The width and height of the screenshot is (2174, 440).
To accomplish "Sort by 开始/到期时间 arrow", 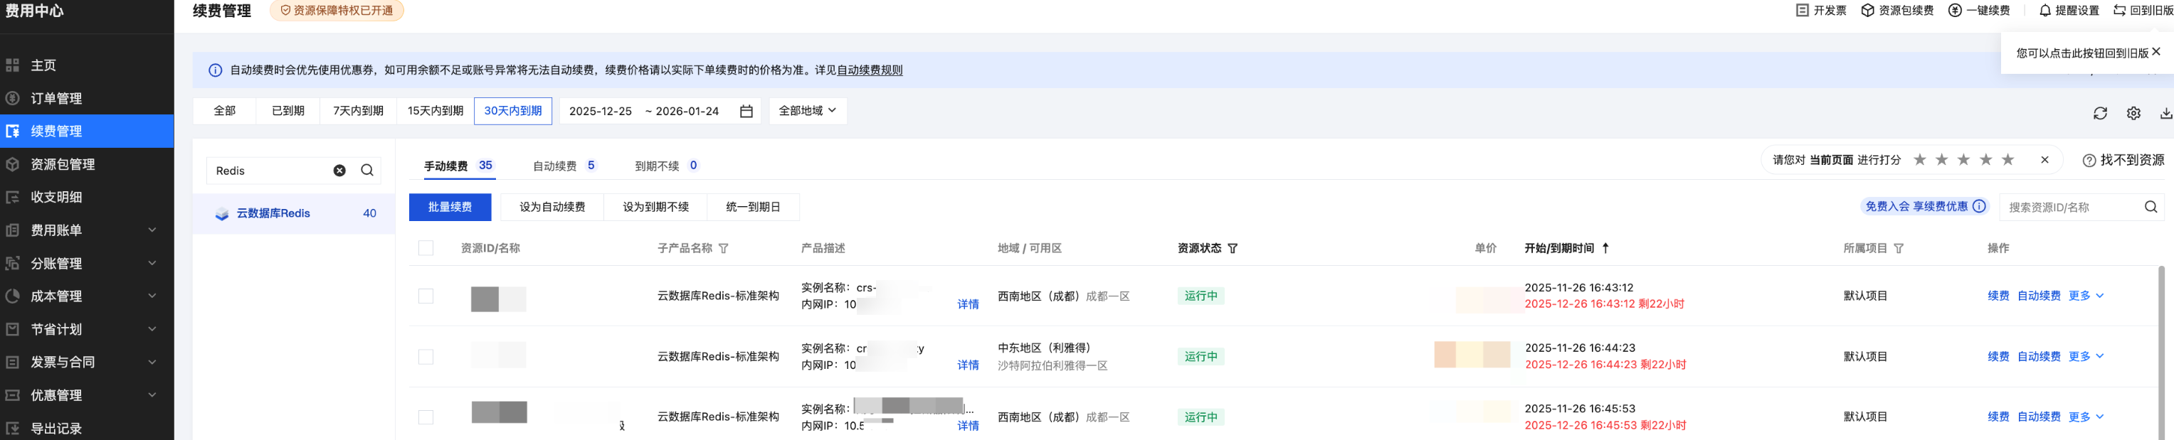I will pos(1605,248).
